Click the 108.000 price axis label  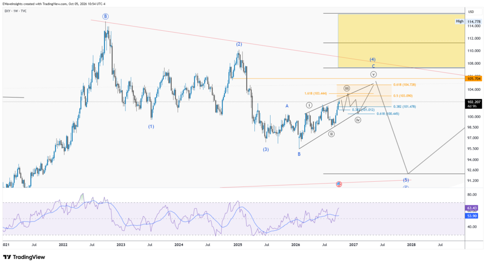tap(474, 63)
